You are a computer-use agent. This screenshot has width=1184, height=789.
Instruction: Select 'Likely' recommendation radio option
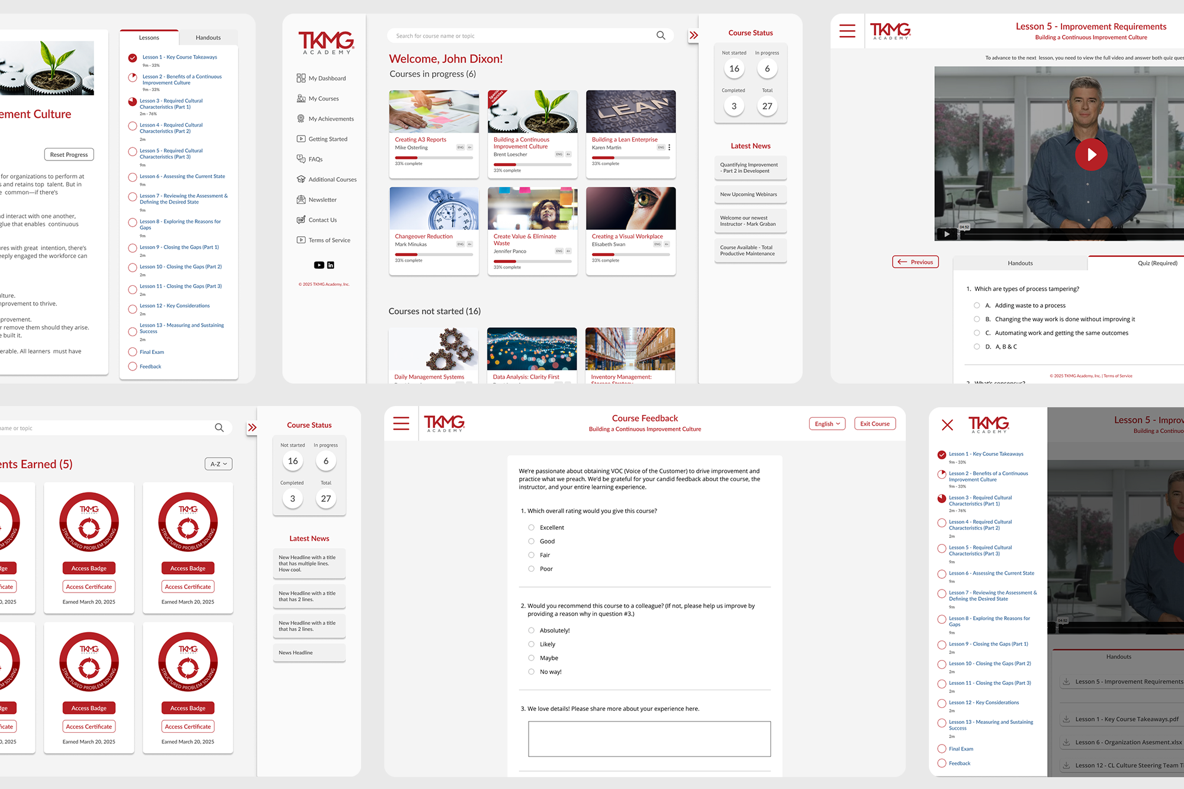(x=531, y=644)
